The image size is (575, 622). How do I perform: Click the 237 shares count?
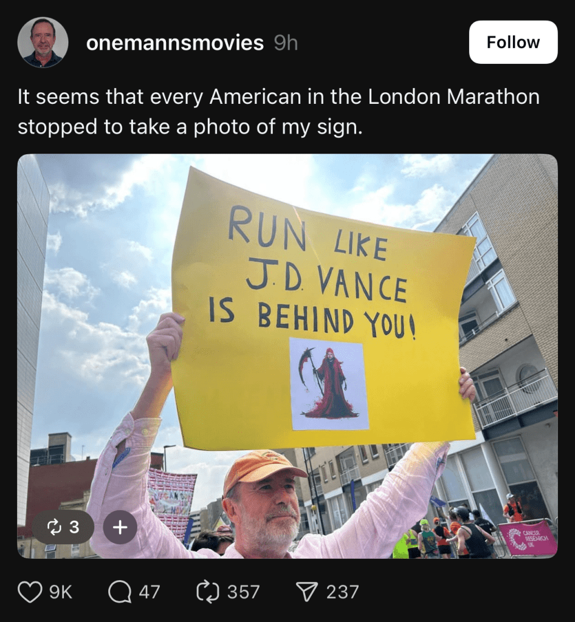click(x=342, y=592)
